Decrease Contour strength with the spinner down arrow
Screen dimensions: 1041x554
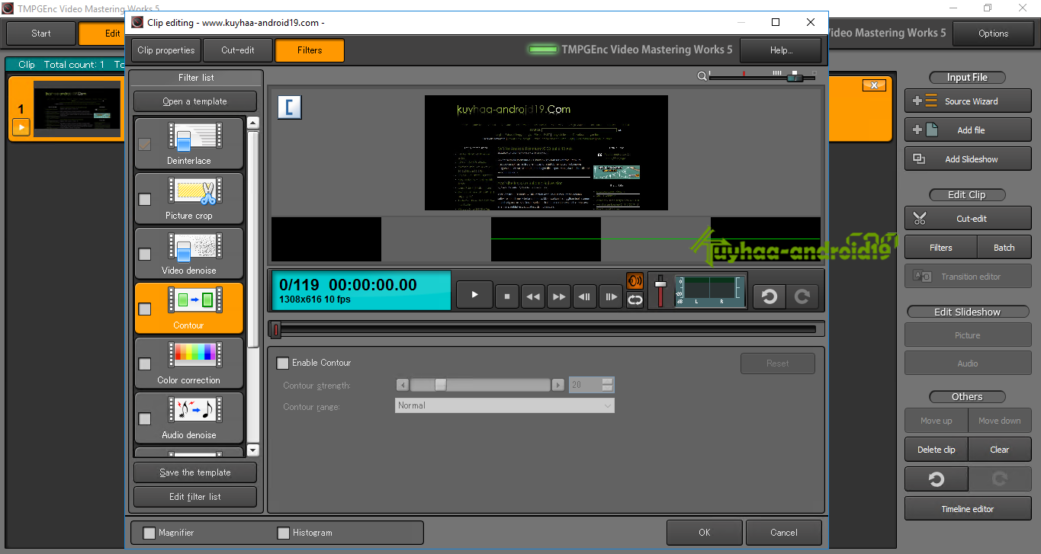(607, 389)
